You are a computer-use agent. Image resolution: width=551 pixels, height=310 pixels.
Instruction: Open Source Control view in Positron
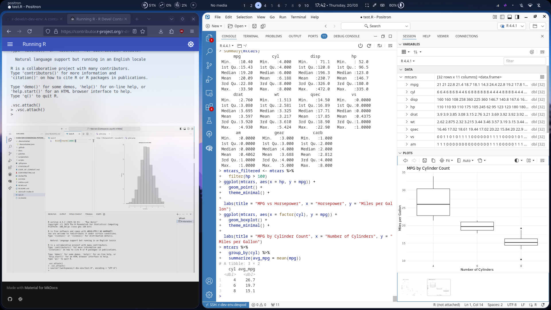click(209, 65)
